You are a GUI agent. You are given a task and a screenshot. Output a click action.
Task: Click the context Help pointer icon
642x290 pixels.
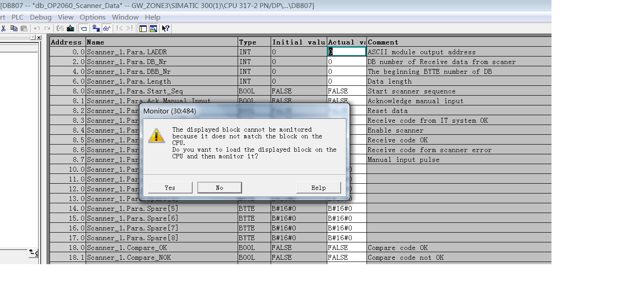tap(165, 28)
